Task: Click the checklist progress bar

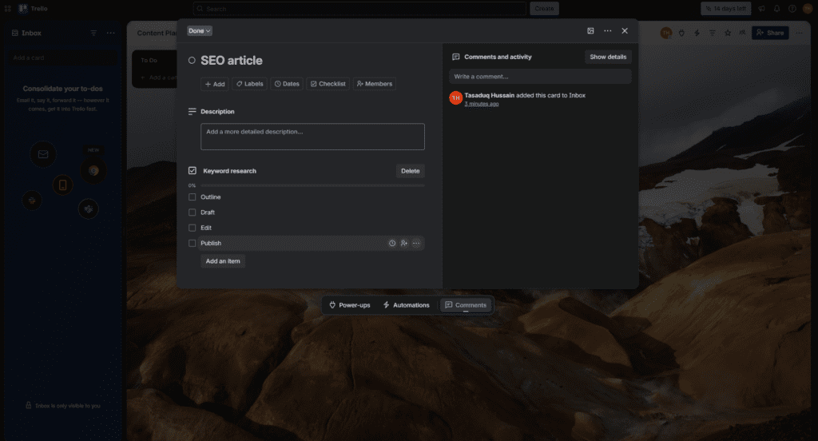Action: pyautogui.click(x=312, y=186)
